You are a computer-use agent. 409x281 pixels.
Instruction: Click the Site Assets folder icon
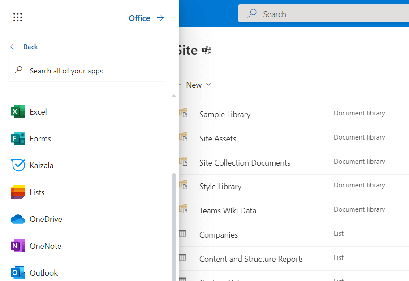(183, 137)
